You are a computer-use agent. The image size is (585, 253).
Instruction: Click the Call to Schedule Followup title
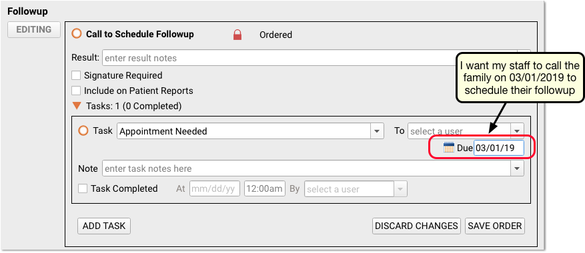(140, 34)
